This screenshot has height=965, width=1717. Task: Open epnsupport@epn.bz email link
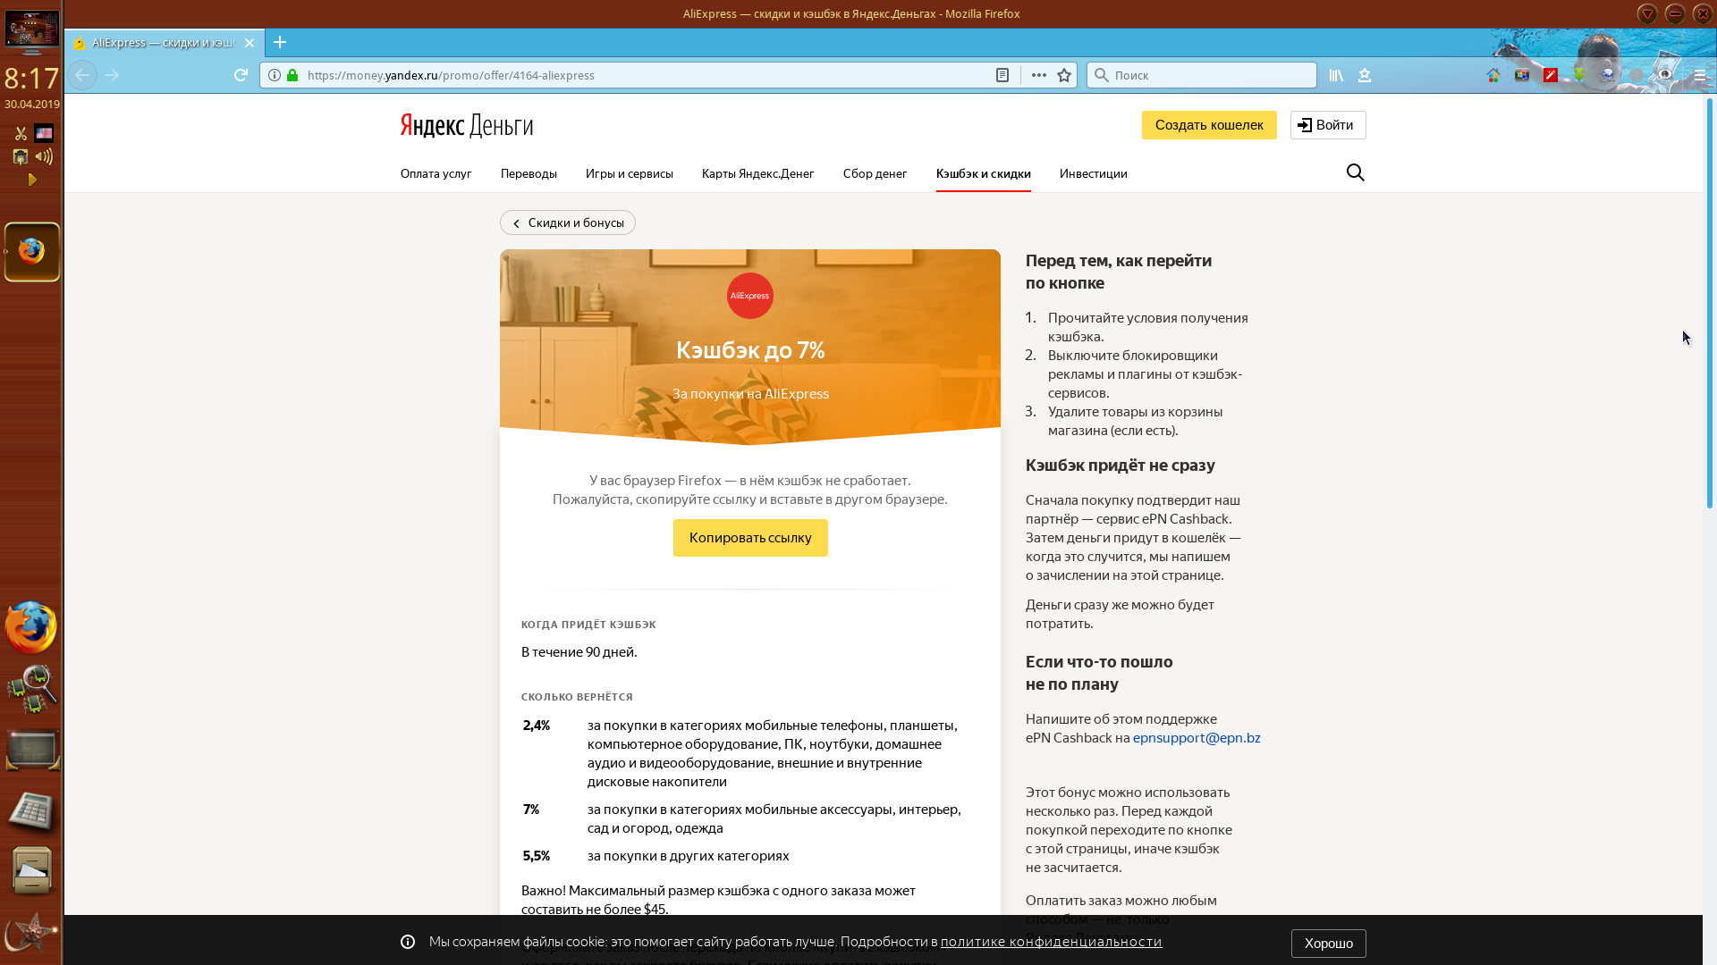(1197, 737)
